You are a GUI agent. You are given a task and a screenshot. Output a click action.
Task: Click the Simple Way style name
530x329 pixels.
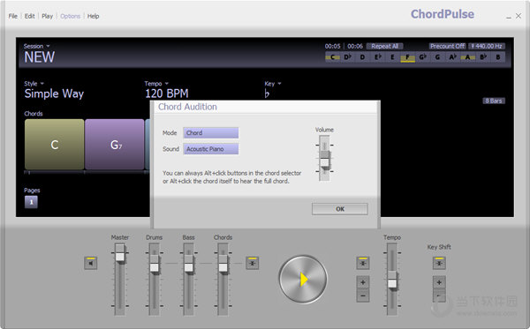(x=54, y=93)
